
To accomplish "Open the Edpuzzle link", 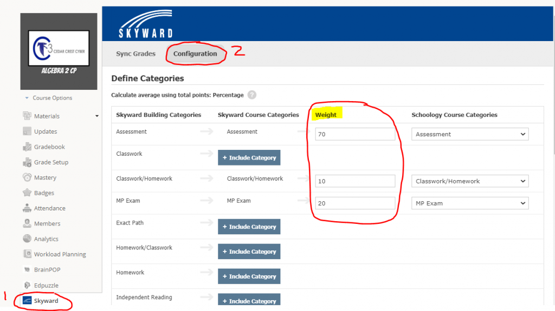I will click(x=47, y=285).
